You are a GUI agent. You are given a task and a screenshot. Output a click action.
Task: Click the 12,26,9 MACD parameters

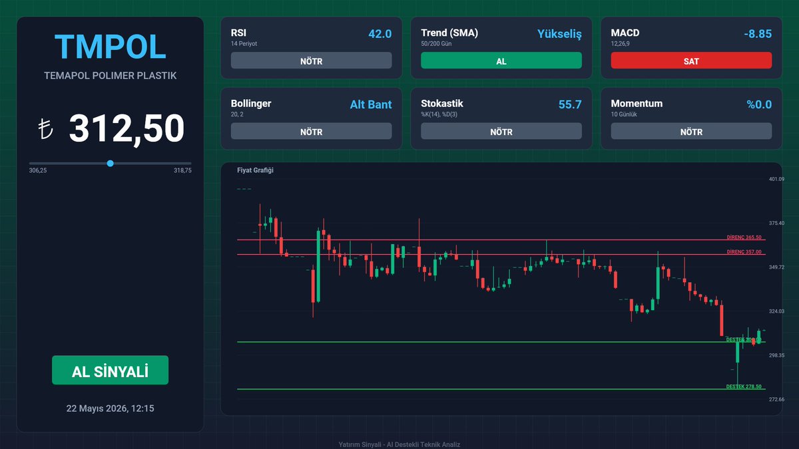(x=622, y=44)
